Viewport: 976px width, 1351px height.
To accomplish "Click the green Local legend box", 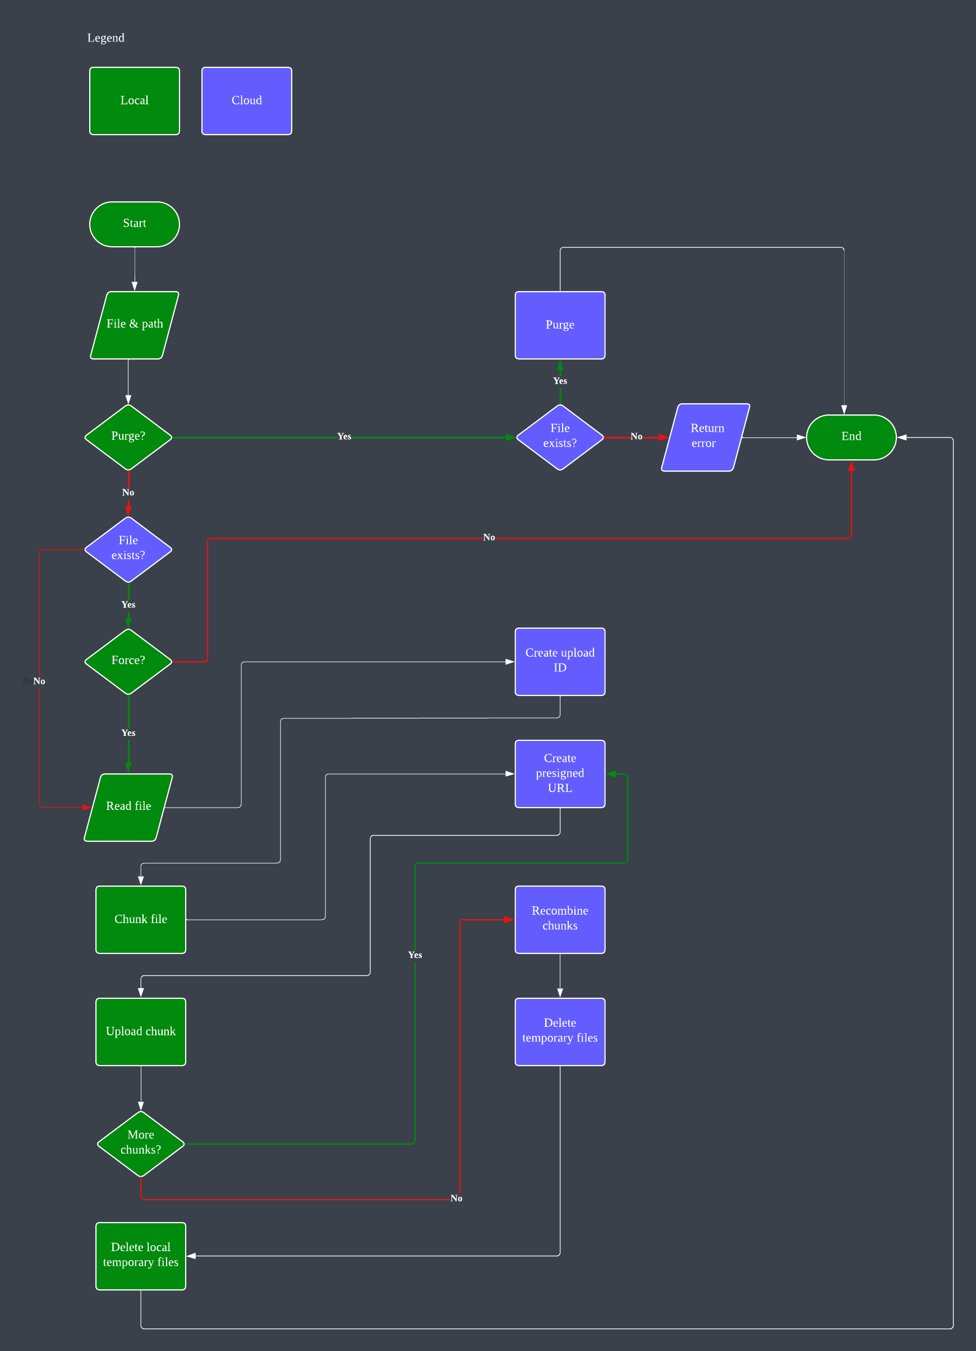I will pyautogui.click(x=134, y=100).
